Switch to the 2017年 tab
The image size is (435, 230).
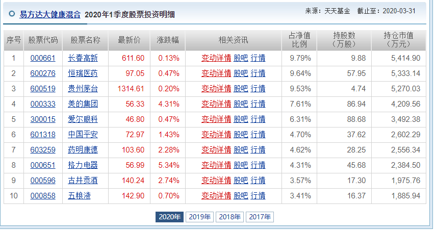(260, 217)
